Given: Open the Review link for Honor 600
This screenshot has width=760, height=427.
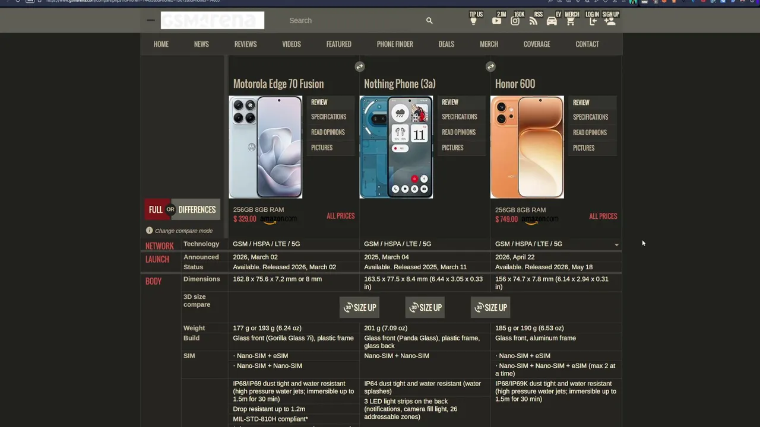Looking at the screenshot, I should [581, 103].
